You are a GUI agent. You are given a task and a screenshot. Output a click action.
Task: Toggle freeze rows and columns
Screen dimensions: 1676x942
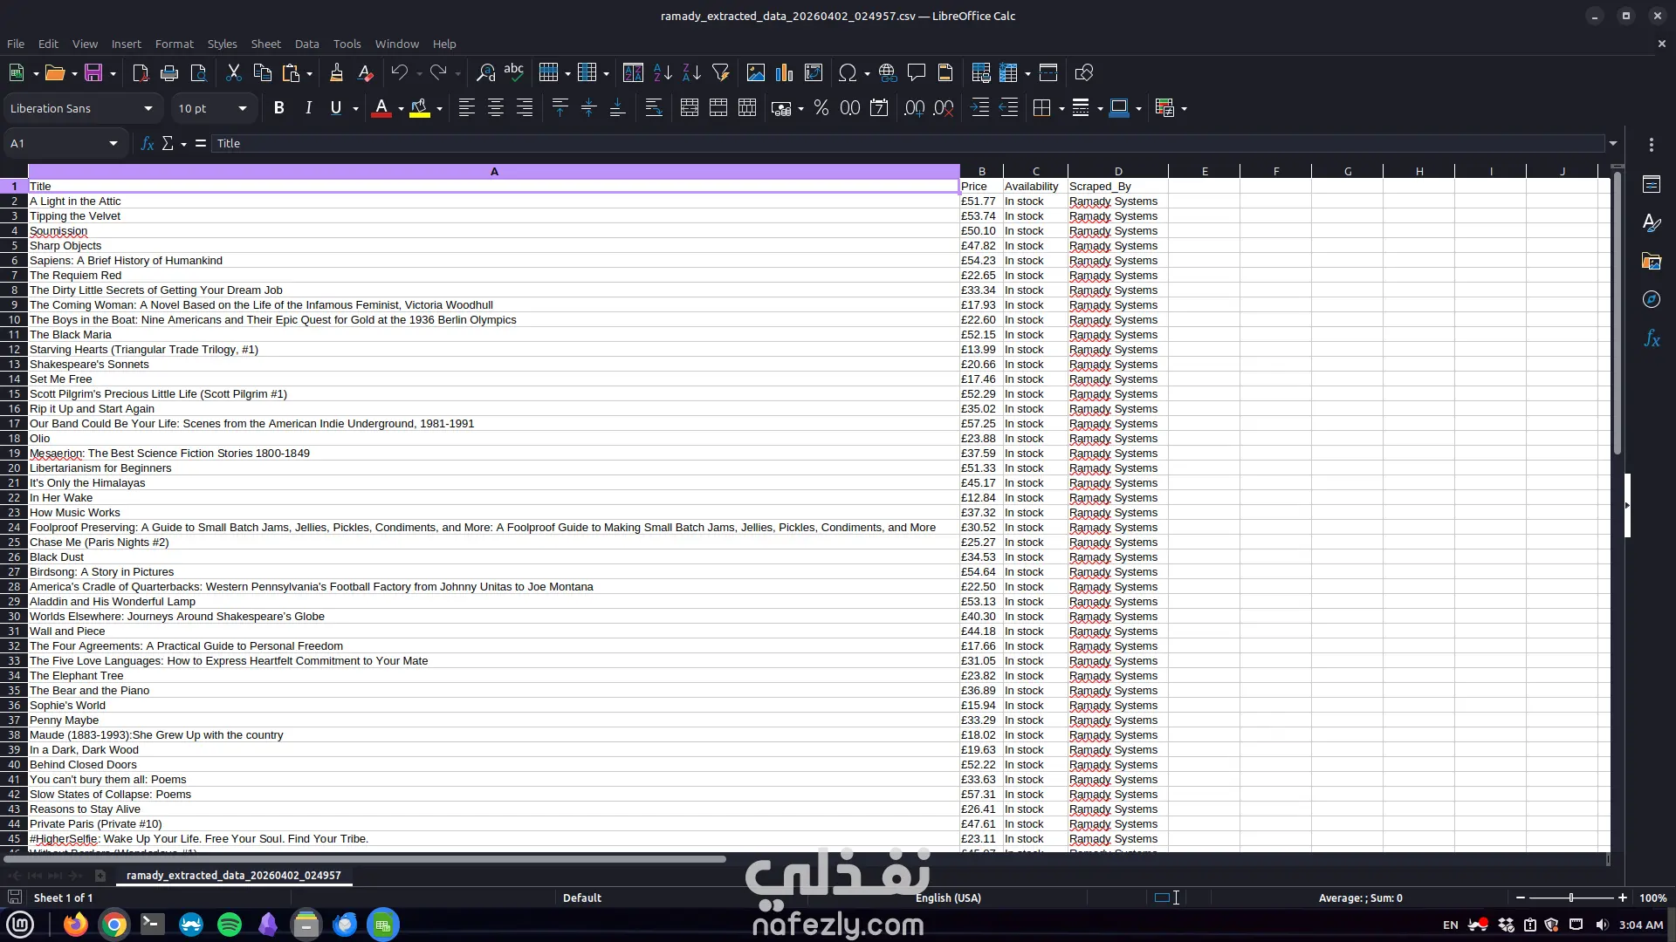pos(1009,73)
